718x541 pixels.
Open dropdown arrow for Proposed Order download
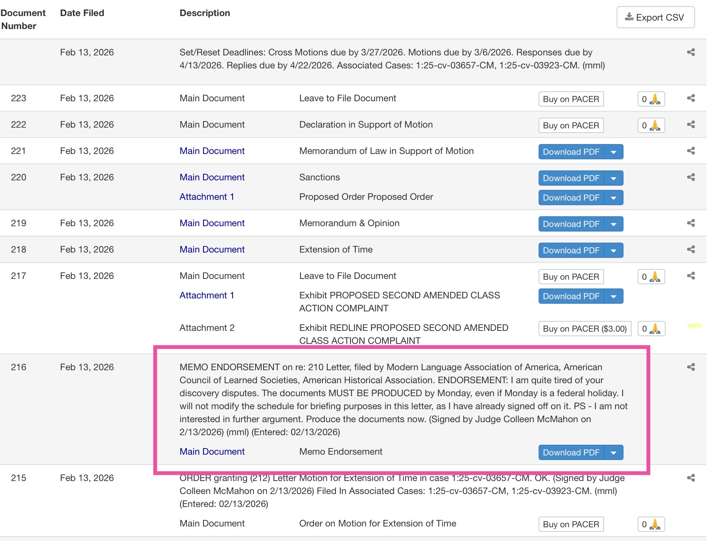coord(614,198)
